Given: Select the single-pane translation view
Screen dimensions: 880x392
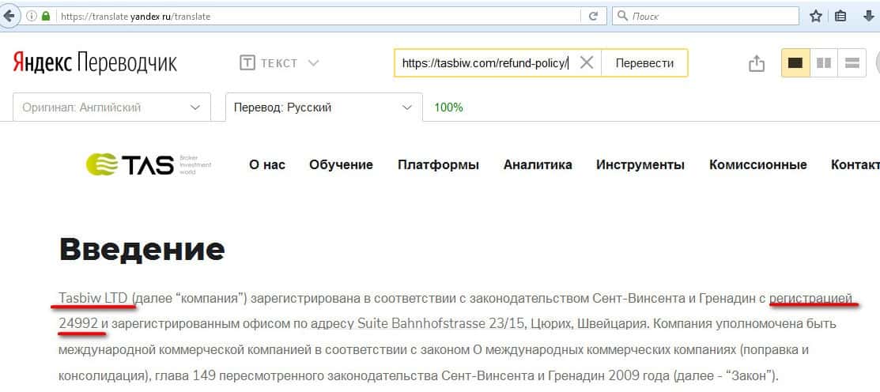Looking at the screenshot, I should [795, 63].
